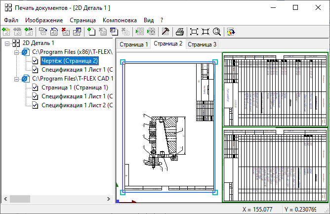The image size is (330, 214).
Task: Uncheck the Чертёж (Страница 2) checkbox
Action: 35,61
